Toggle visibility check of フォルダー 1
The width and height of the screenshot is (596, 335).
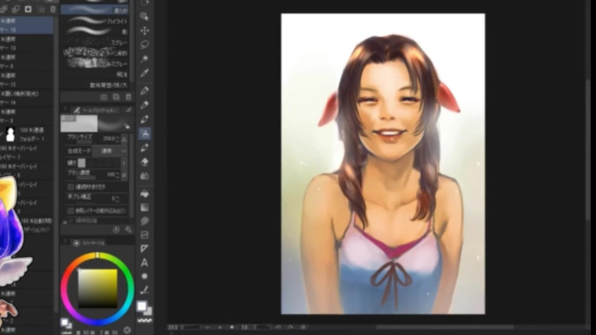pos(2,135)
